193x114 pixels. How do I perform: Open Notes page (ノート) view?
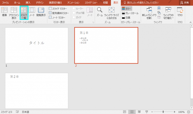coord(32,12)
